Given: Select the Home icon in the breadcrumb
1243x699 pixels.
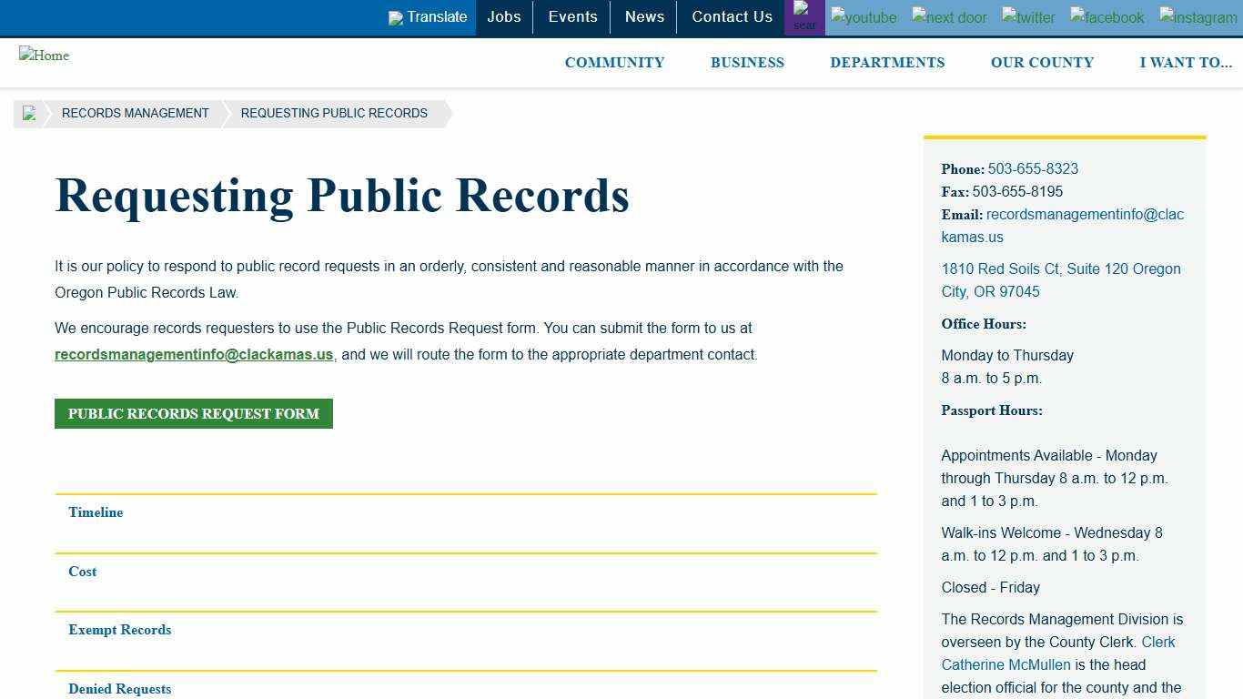Looking at the screenshot, I should coord(29,113).
